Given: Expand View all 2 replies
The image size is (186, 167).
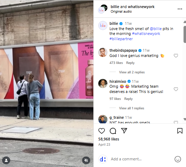Looking at the screenshot, I should click(x=132, y=72).
